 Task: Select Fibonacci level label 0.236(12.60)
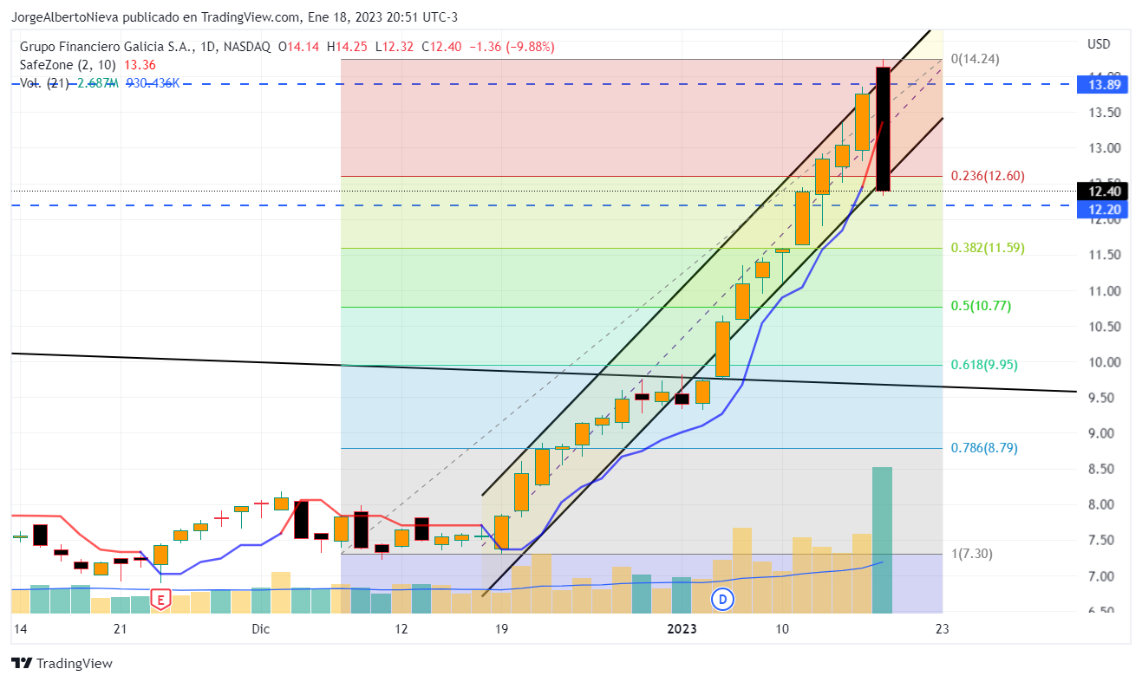pos(988,176)
